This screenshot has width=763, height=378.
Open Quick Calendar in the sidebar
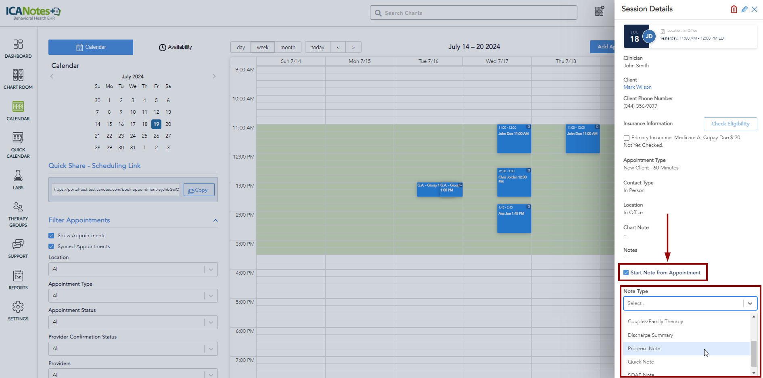click(18, 144)
